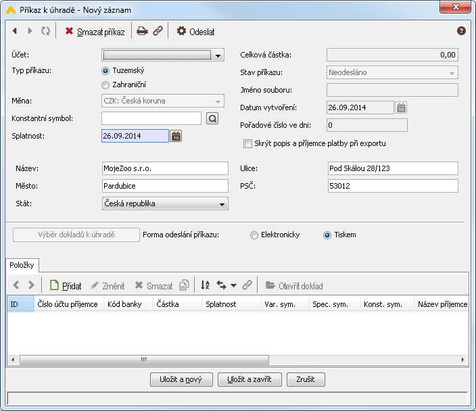476x411 pixels.
Task: Click Smazat item button in Položky toolbar
Action: pyautogui.click(x=154, y=286)
